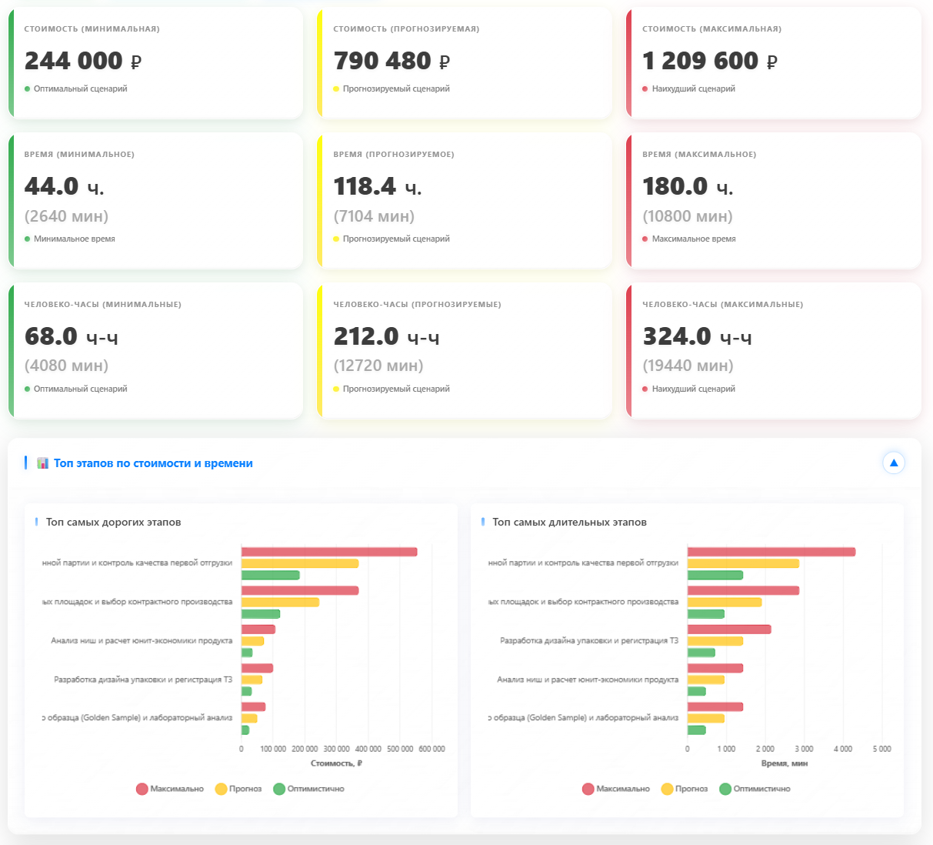Screen dimensions: 933x845
Task: Click the red 'Максимально' legend circle under the cost chart
Action: click(x=142, y=789)
